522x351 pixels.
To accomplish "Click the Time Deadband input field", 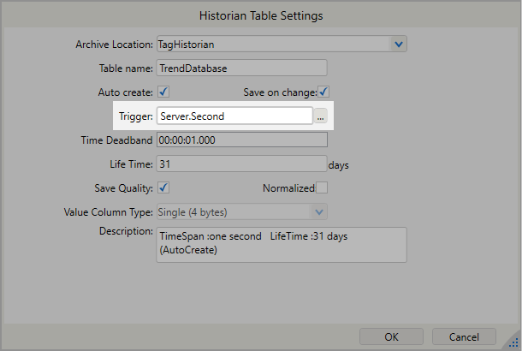I will point(241,140).
